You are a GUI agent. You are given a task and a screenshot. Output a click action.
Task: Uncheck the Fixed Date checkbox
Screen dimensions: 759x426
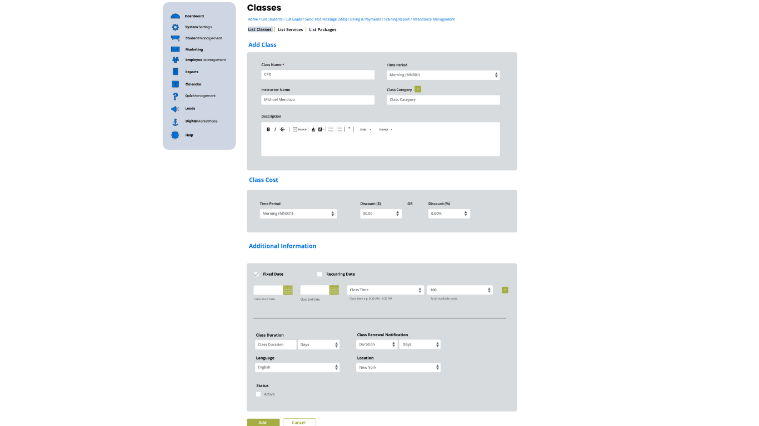[x=256, y=274]
